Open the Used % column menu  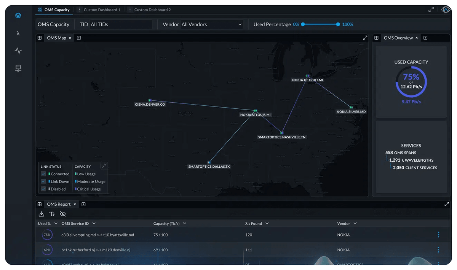(x=56, y=224)
